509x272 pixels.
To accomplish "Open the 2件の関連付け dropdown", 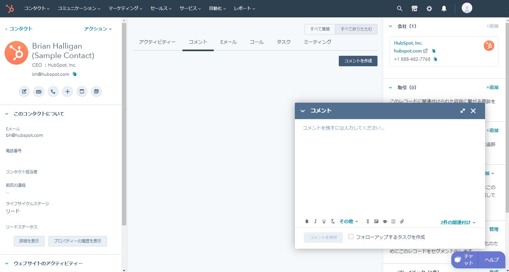I will click(x=458, y=222).
